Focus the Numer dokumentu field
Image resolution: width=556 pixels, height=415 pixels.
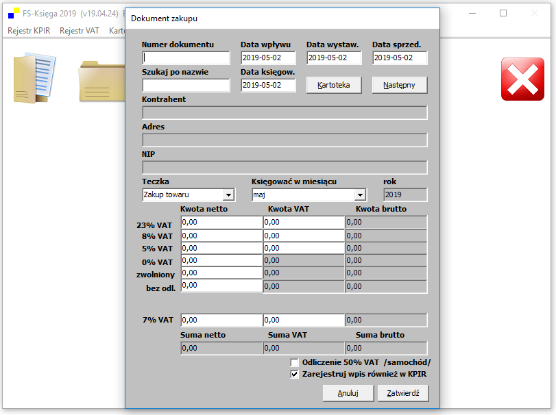tap(186, 58)
